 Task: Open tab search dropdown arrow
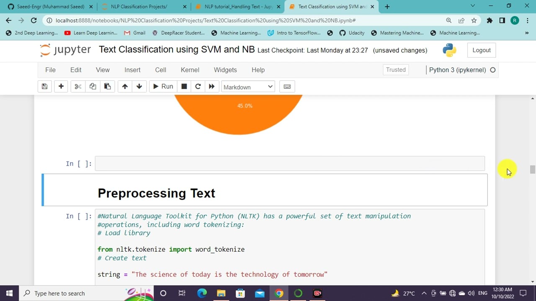click(473, 6)
